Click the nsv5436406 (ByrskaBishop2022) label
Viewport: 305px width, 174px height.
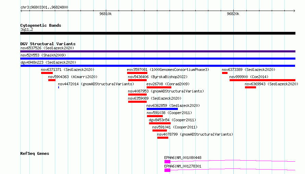[x=158, y=77]
